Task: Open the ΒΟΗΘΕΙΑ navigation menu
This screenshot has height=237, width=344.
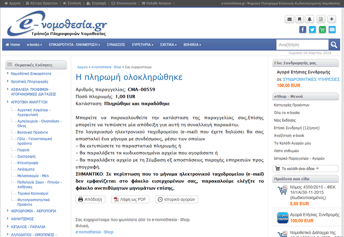Action: 192,45
